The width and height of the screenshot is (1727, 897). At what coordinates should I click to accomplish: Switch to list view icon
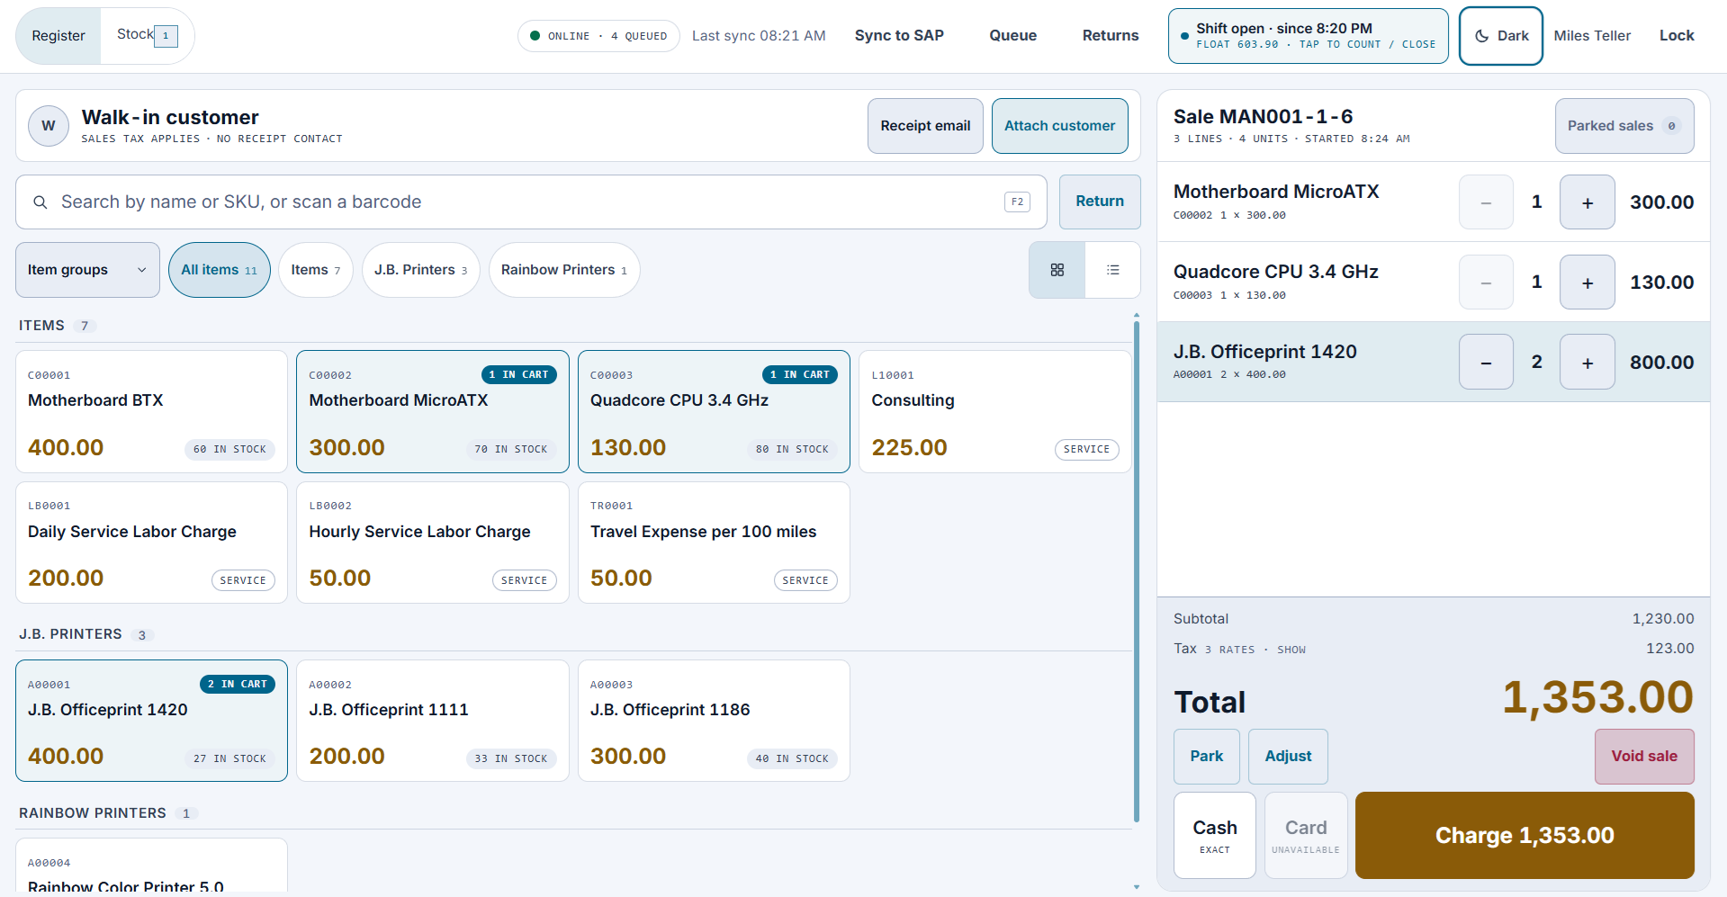[1112, 270]
